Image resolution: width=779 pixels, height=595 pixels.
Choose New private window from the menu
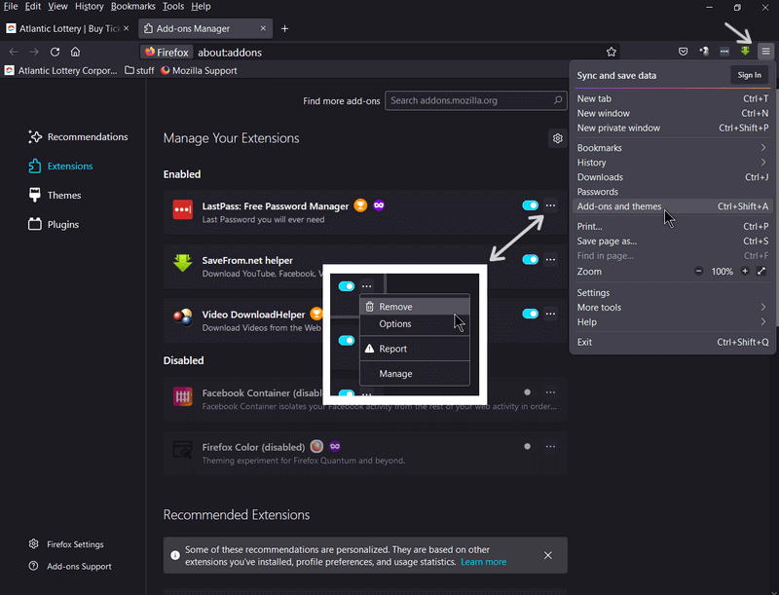click(x=672, y=129)
